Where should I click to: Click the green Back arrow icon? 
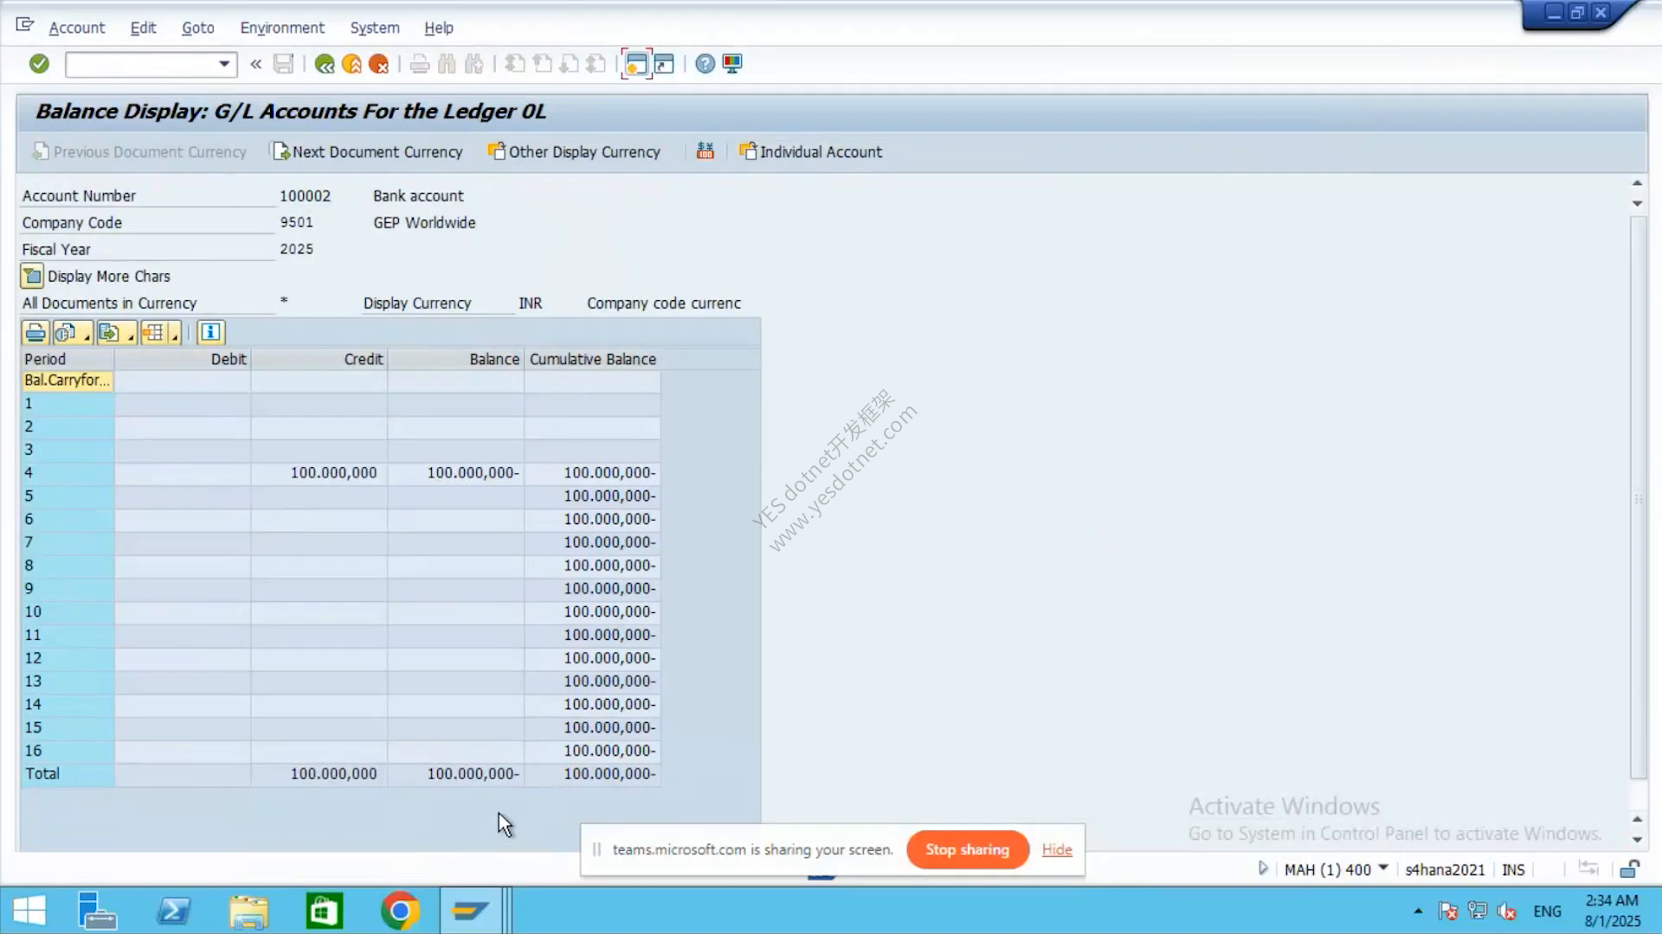pyautogui.click(x=325, y=64)
